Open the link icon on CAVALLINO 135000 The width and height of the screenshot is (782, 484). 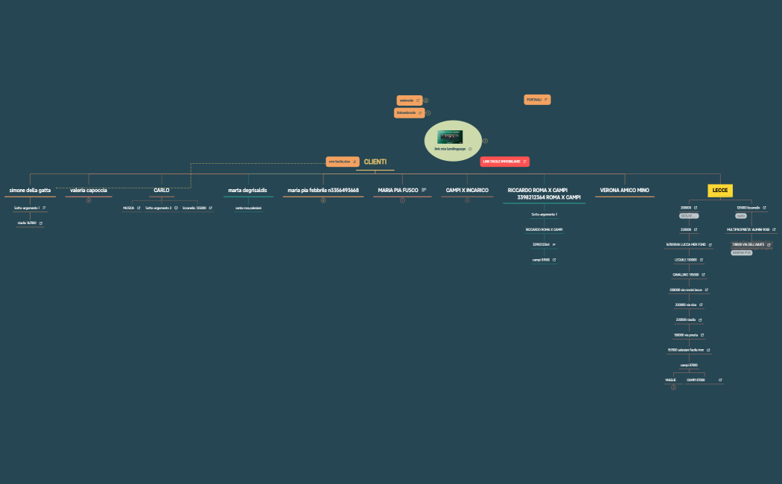tap(703, 275)
